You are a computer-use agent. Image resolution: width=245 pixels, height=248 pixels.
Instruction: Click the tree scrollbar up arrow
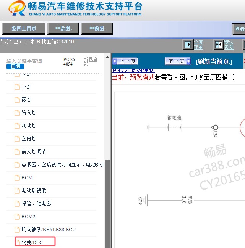click(107, 57)
